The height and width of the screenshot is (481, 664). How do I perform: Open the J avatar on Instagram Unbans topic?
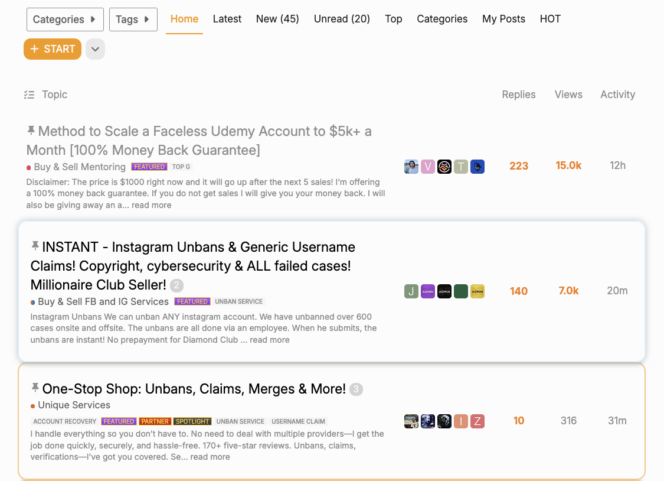click(x=411, y=291)
